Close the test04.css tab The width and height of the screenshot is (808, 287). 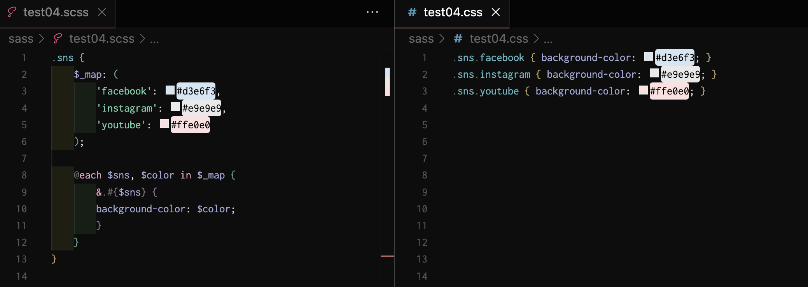tap(495, 12)
